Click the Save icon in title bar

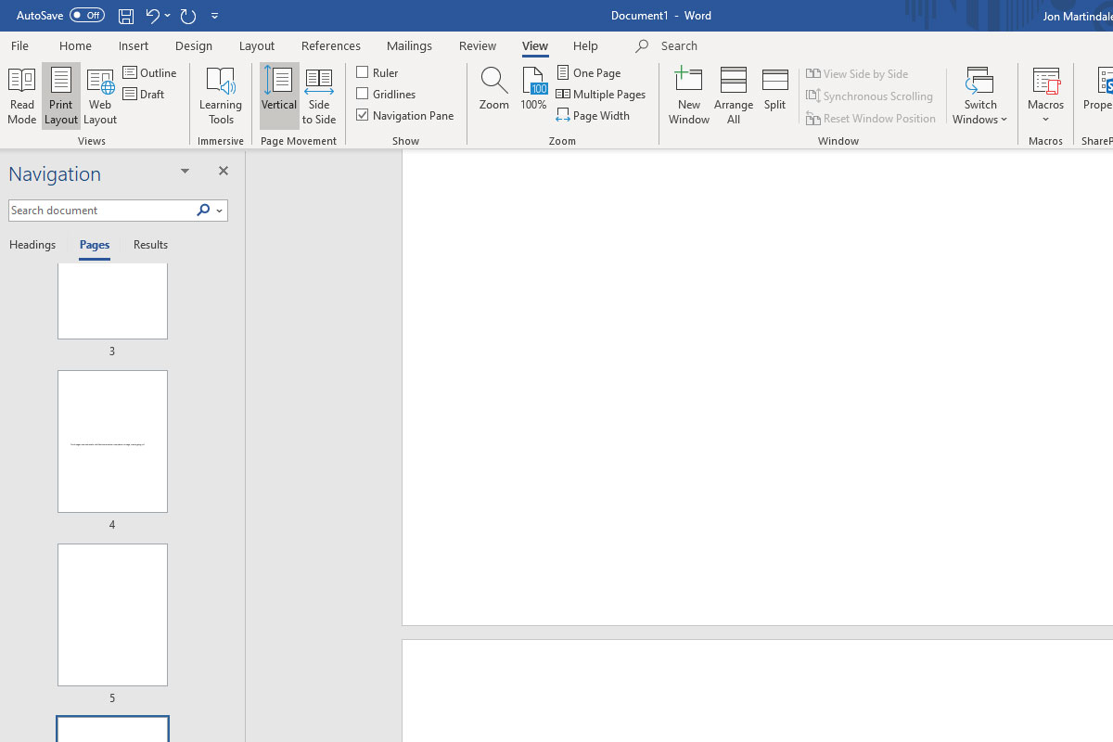coord(126,16)
